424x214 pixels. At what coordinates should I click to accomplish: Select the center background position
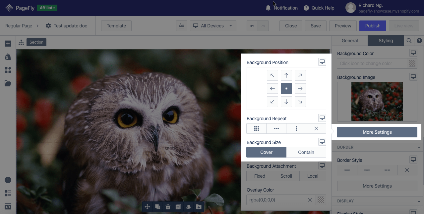286,89
